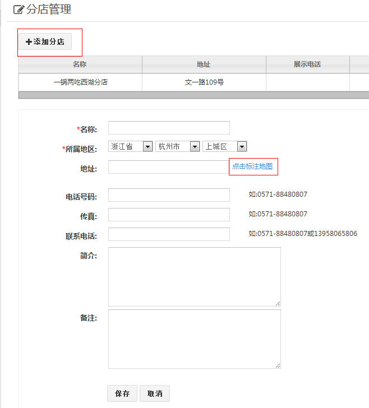This screenshot has width=369, height=408.
Task: Click the 分店管理 page title
Action: point(49,10)
